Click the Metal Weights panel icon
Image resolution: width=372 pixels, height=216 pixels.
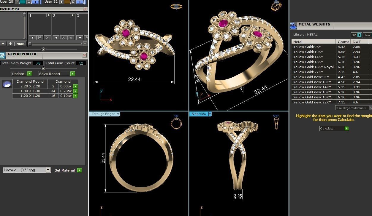tap(293, 26)
